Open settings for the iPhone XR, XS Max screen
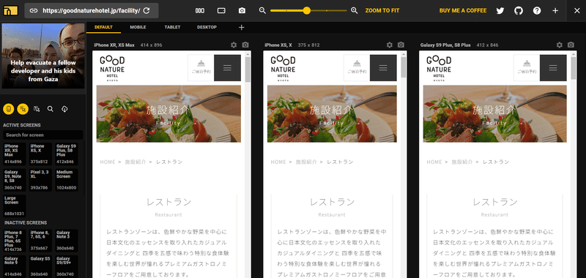The height and width of the screenshot is (278, 586). (234, 45)
